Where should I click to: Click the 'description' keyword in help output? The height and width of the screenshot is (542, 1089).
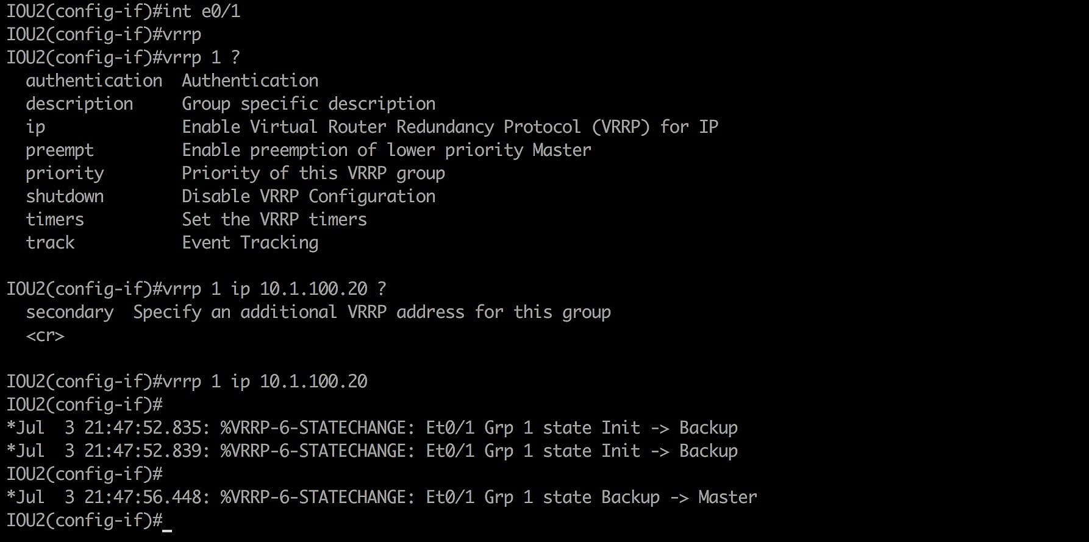tap(79, 104)
